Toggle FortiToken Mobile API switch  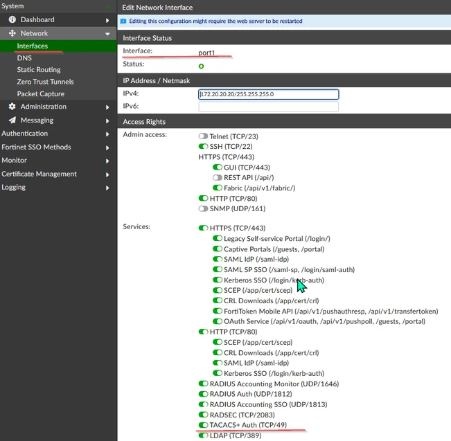(218, 311)
